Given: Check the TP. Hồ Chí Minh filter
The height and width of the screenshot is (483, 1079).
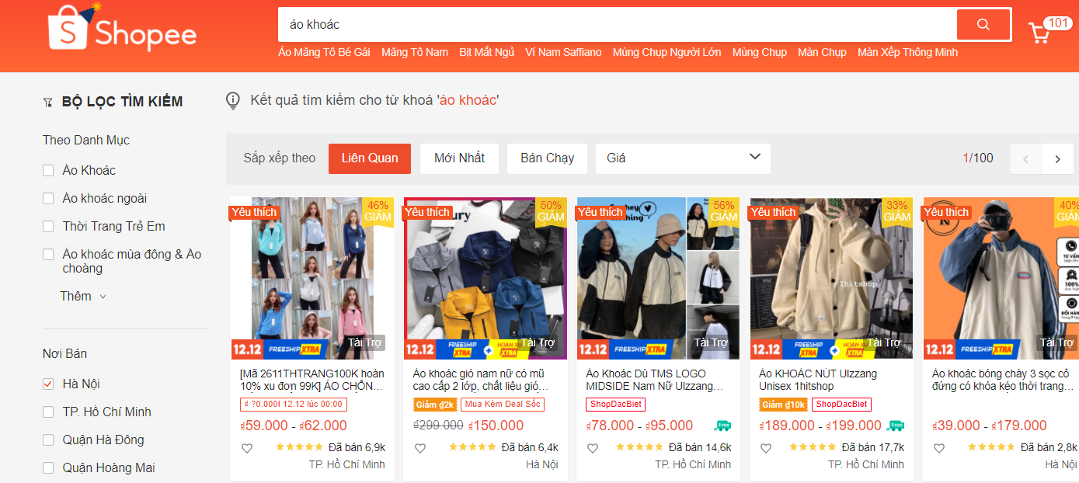Looking at the screenshot, I should tap(48, 412).
